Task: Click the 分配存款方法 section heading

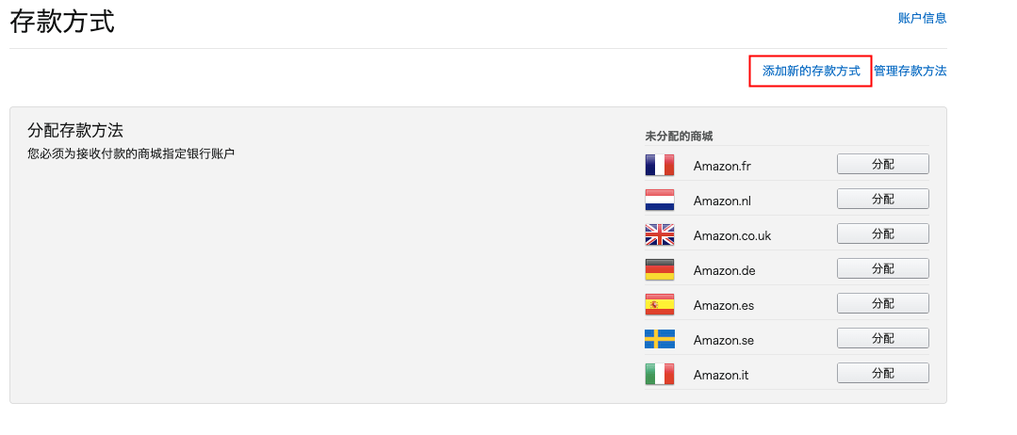Action: (75, 131)
